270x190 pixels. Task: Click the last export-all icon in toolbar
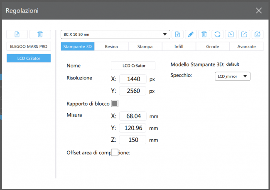click(257, 34)
